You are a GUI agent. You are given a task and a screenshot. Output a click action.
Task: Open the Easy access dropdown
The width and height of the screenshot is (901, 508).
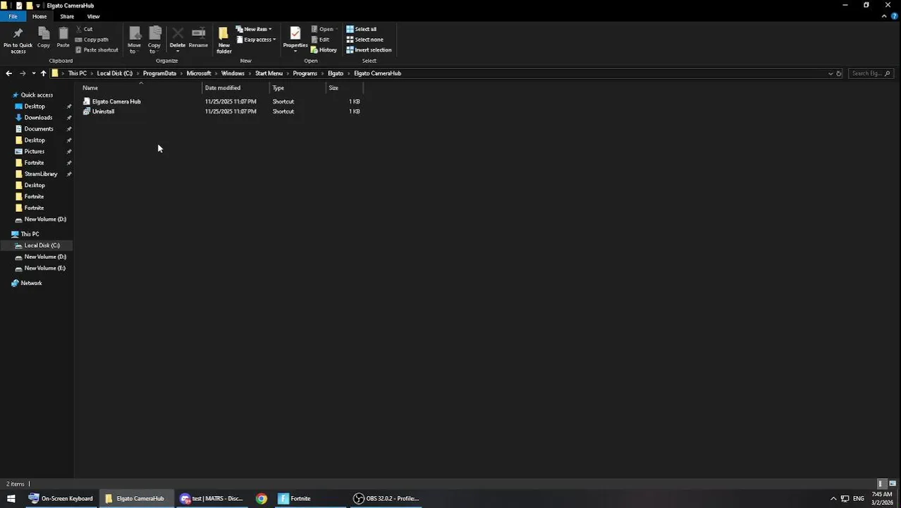tap(256, 40)
